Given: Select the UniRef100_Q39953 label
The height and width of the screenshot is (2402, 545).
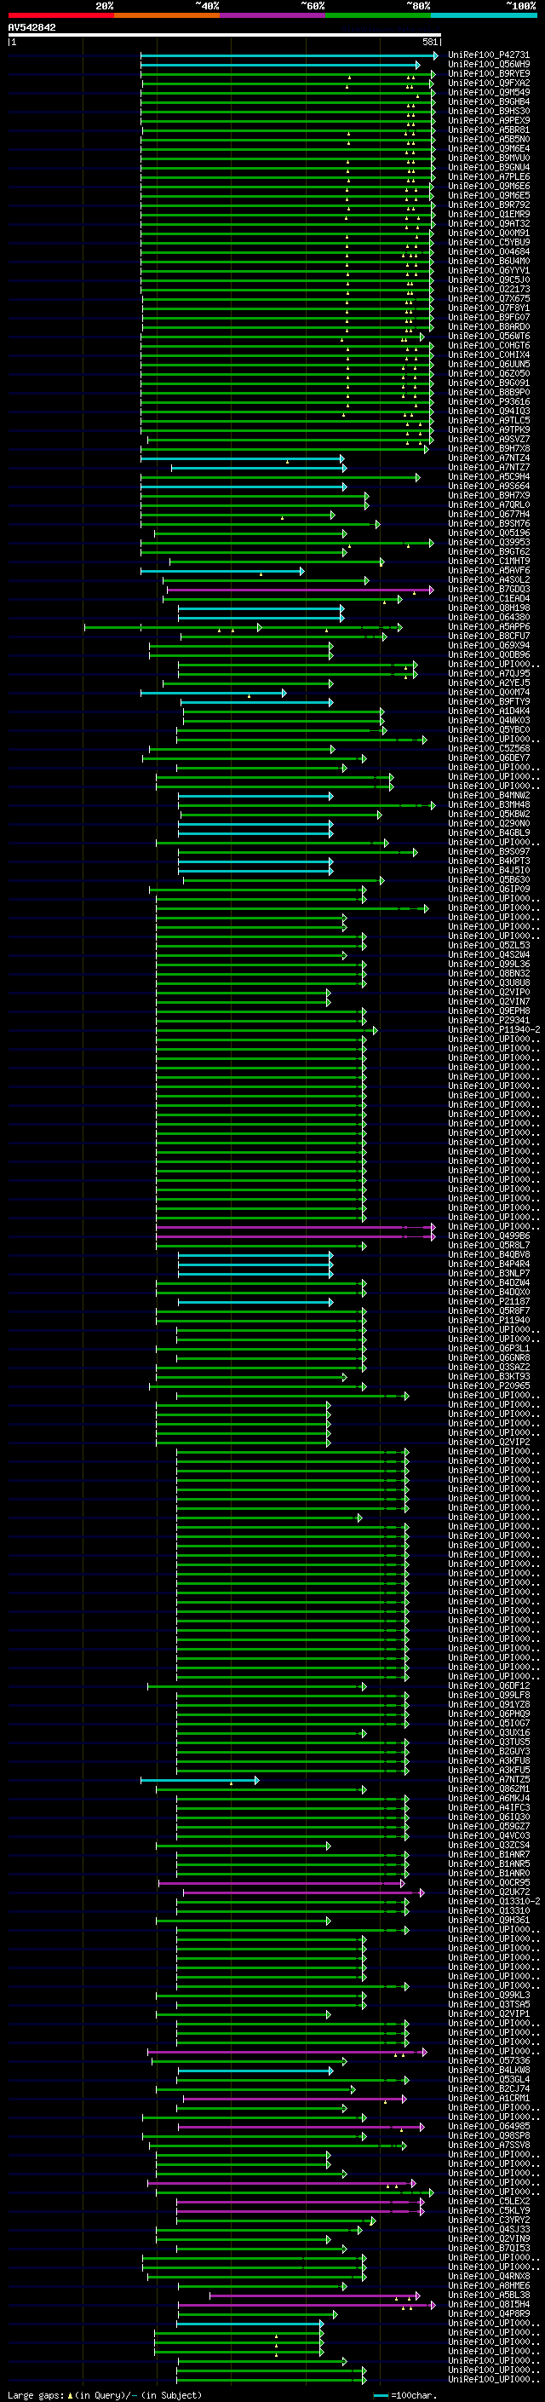Looking at the screenshot, I should pyautogui.click(x=489, y=543).
